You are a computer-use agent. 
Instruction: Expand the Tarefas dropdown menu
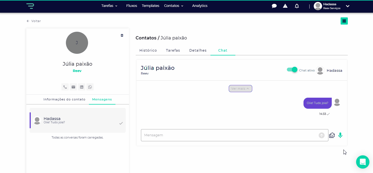pos(109,6)
